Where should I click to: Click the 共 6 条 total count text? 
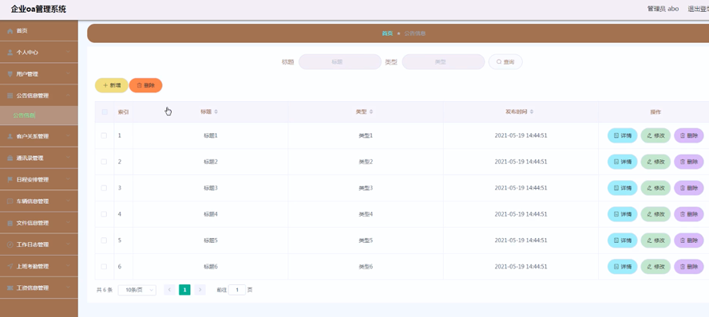click(x=105, y=290)
